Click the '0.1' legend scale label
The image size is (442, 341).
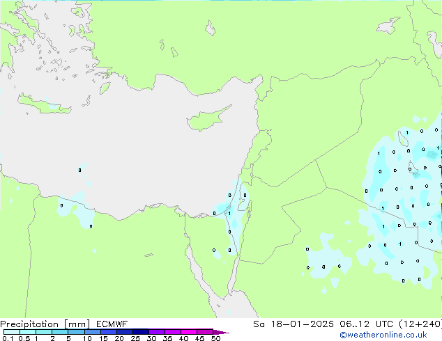(x=7, y=338)
